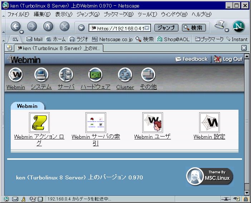Open the Back button history dropdown arrow
The width and height of the screenshot is (251, 203).
(x=21, y=32)
